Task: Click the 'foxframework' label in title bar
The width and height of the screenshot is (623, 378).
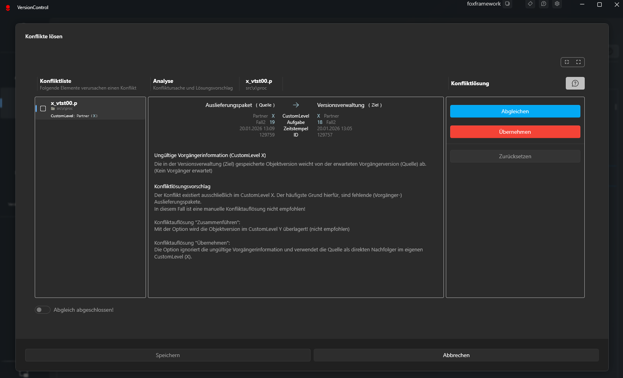Action: coord(484,4)
